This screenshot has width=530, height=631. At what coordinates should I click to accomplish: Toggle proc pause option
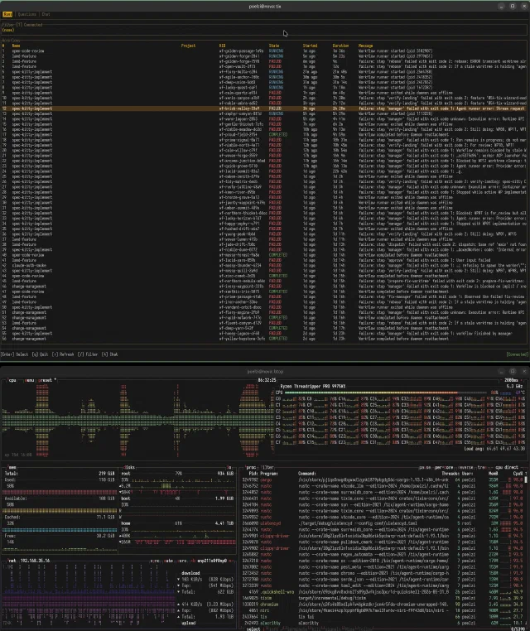tap(424, 468)
